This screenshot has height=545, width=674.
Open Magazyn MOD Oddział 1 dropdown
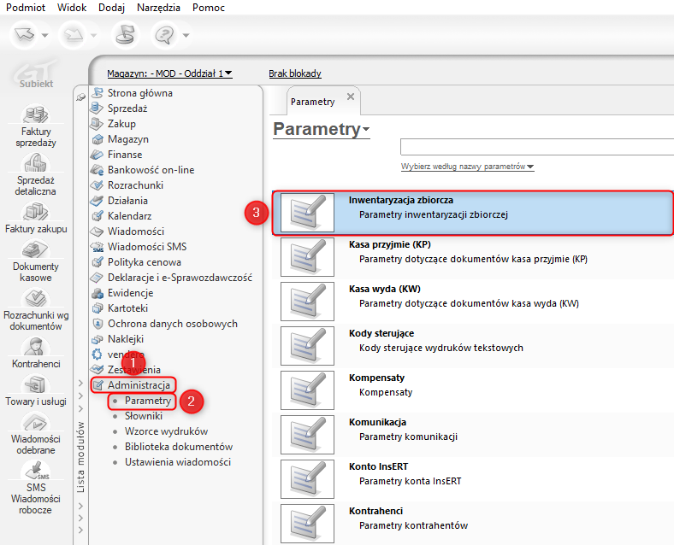click(x=169, y=73)
